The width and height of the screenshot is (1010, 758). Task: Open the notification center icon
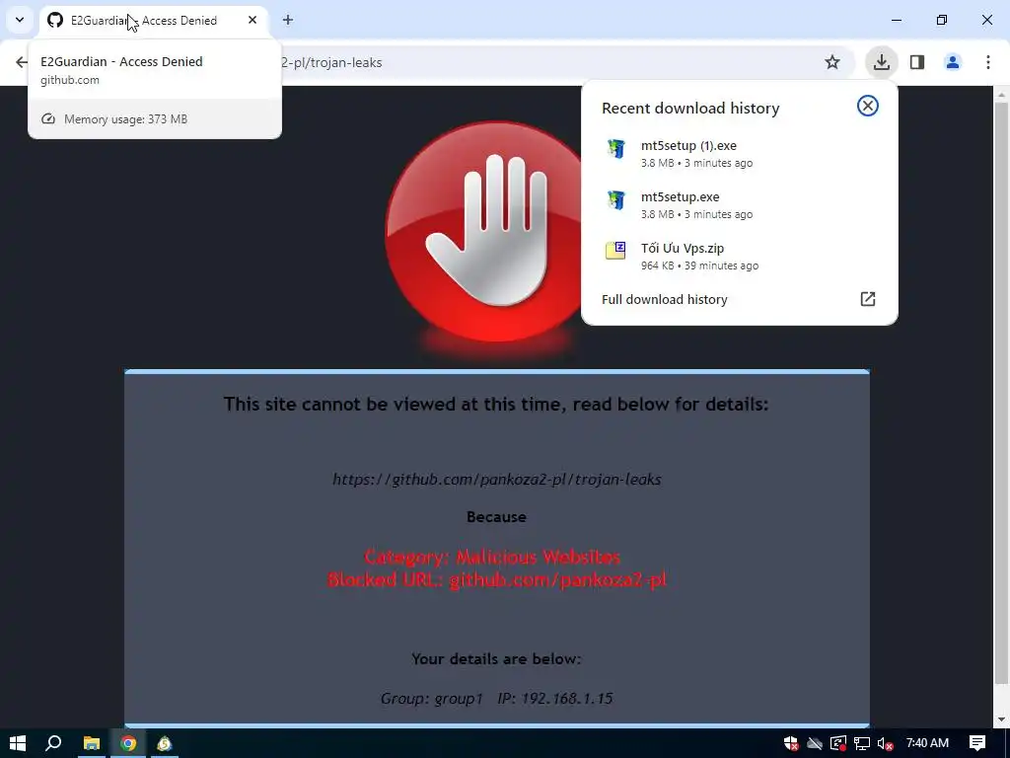pos(977,743)
